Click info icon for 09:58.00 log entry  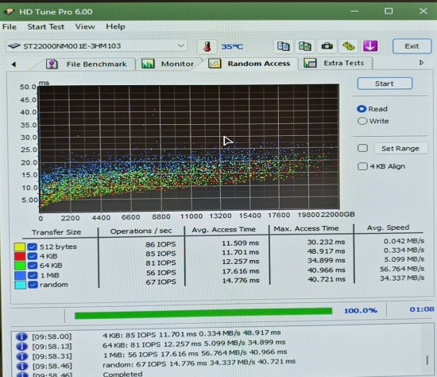[x=21, y=336]
